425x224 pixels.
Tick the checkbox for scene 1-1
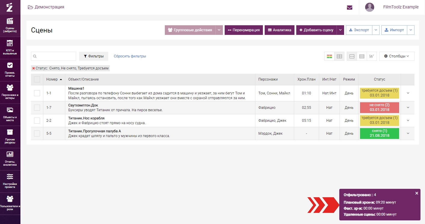[37, 93]
